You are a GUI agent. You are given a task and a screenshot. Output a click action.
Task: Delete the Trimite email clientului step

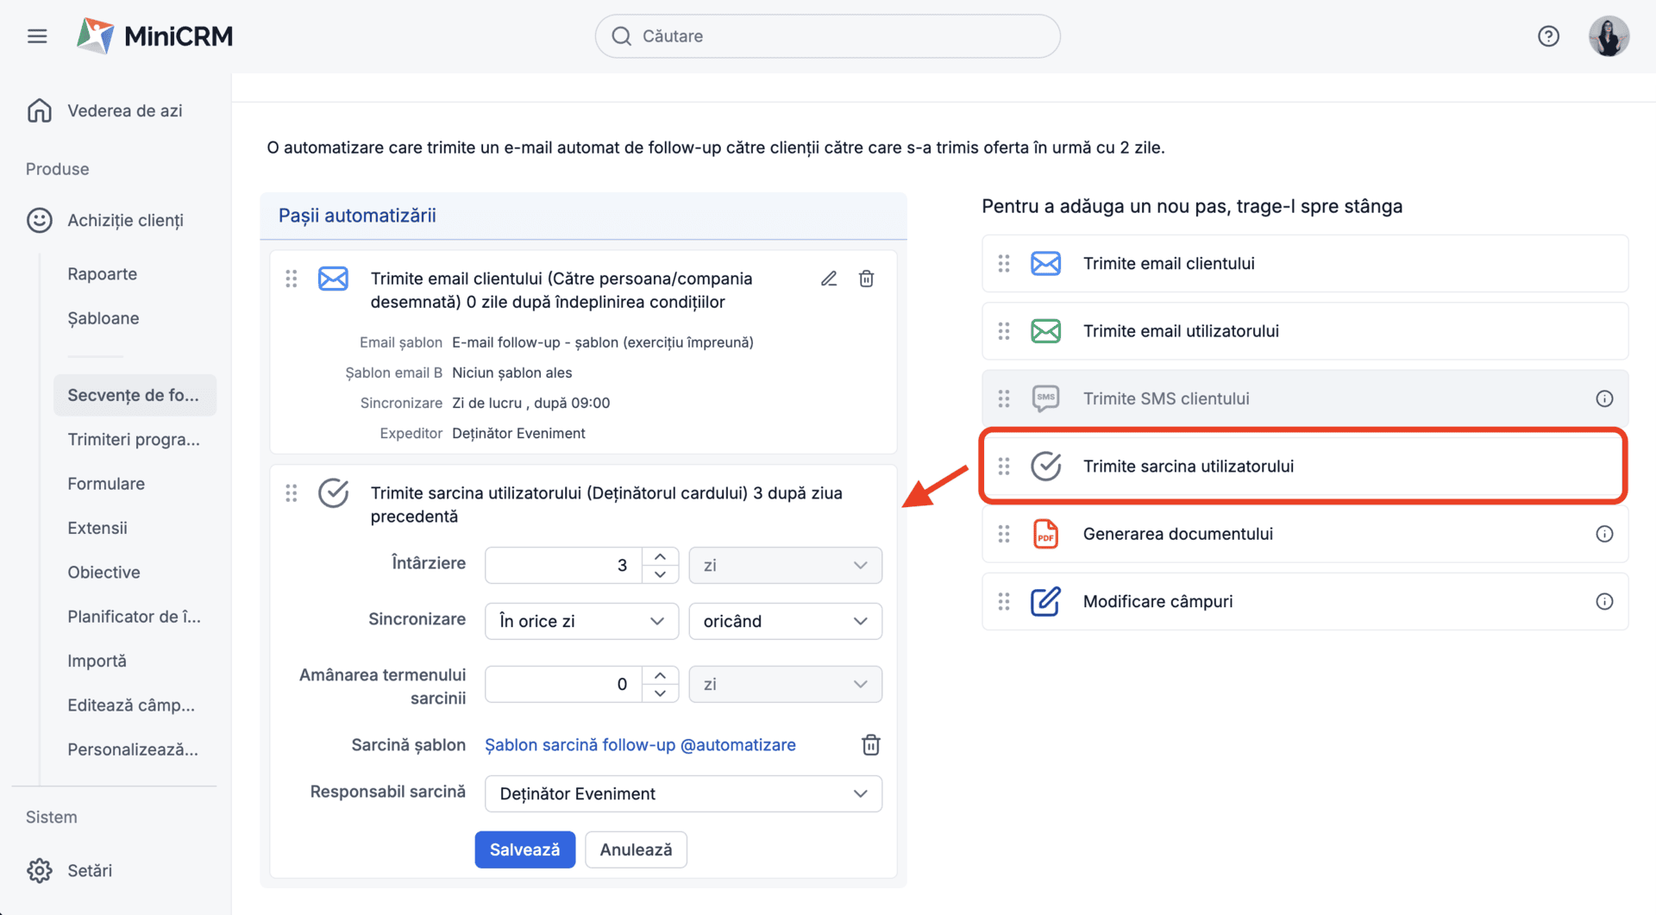(x=867, y=279)
